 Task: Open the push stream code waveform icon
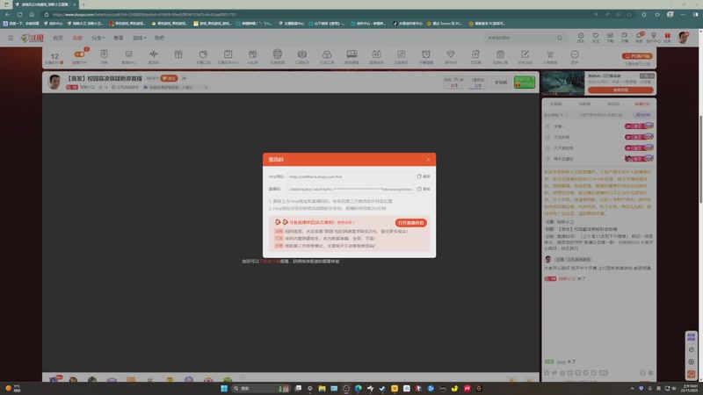[x=153, y=54]
